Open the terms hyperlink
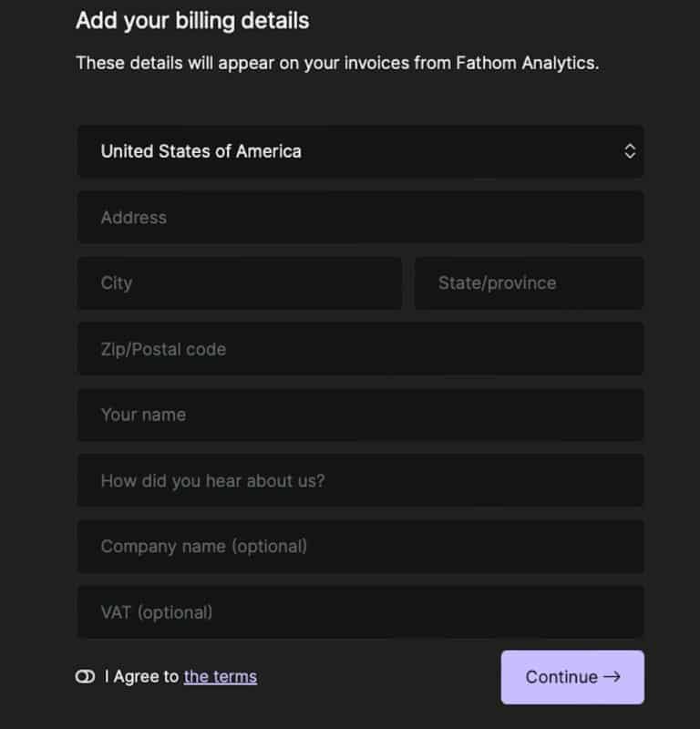The width and height of the screenshot is (700, 729). point(220,676)
